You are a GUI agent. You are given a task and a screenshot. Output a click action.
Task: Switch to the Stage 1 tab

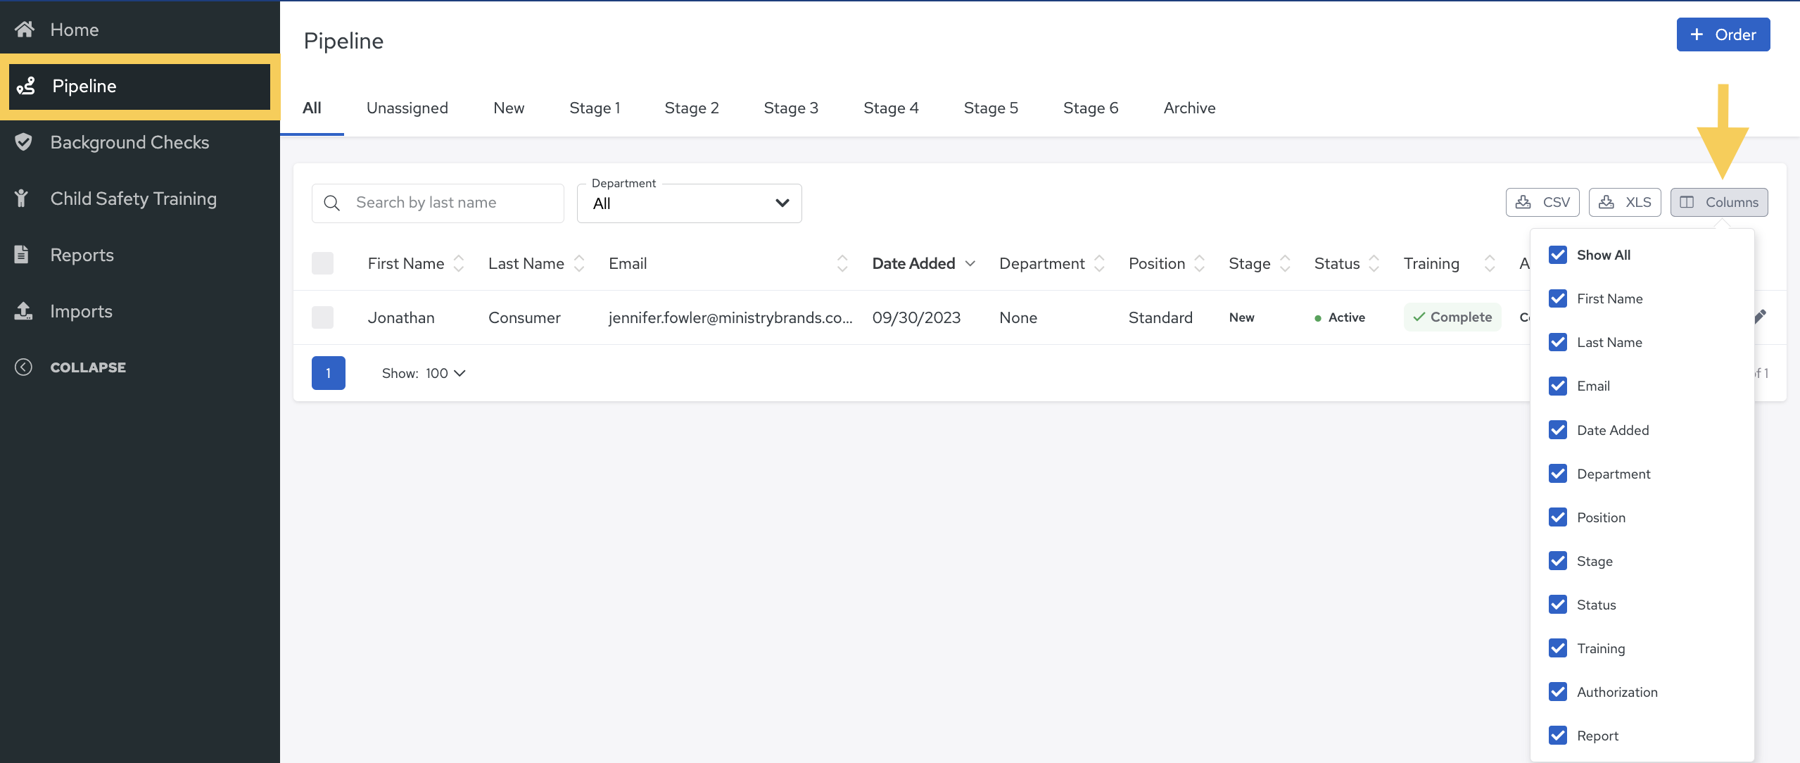click(595, 108)
